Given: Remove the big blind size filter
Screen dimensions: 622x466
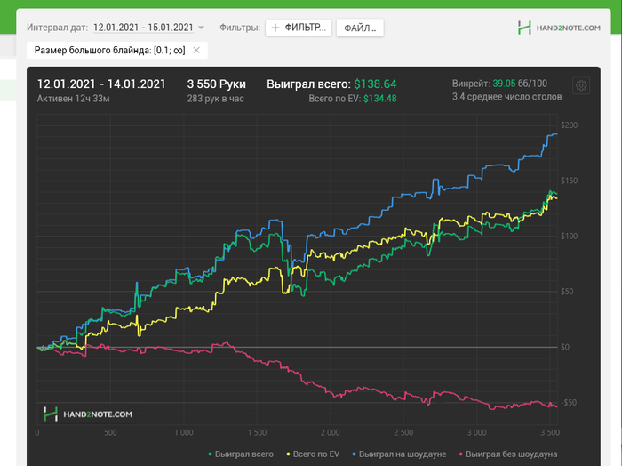Looking at the screenshot, I should click(196, 51).
